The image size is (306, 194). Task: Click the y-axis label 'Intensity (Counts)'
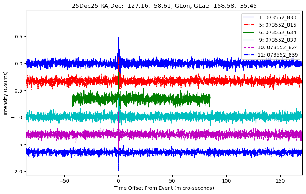pos(6,93)
